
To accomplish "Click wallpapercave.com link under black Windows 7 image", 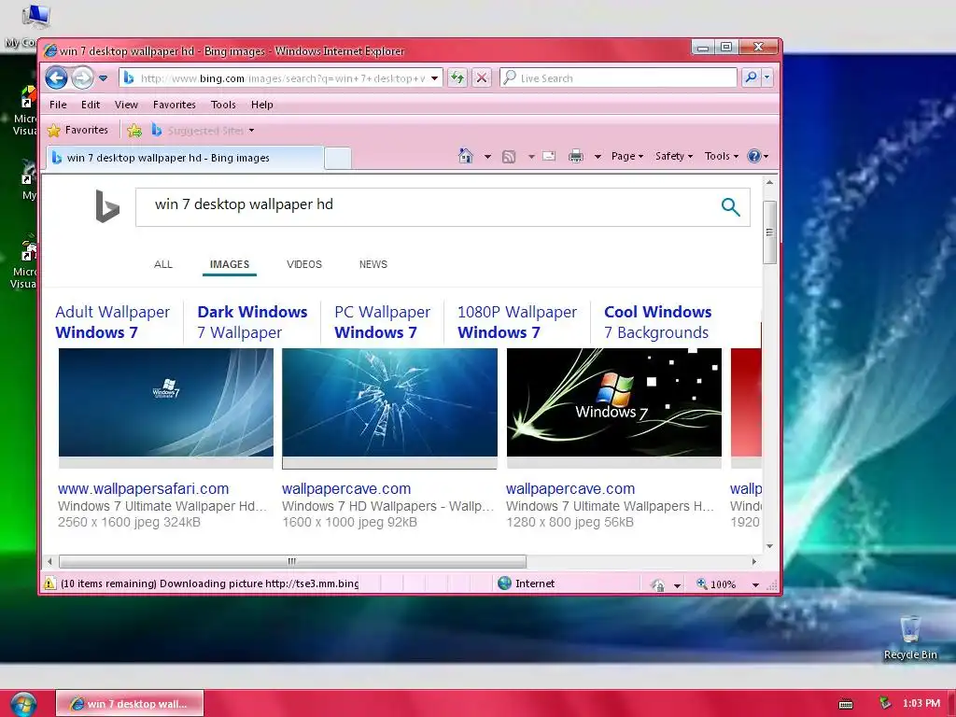I will (570, 488).
